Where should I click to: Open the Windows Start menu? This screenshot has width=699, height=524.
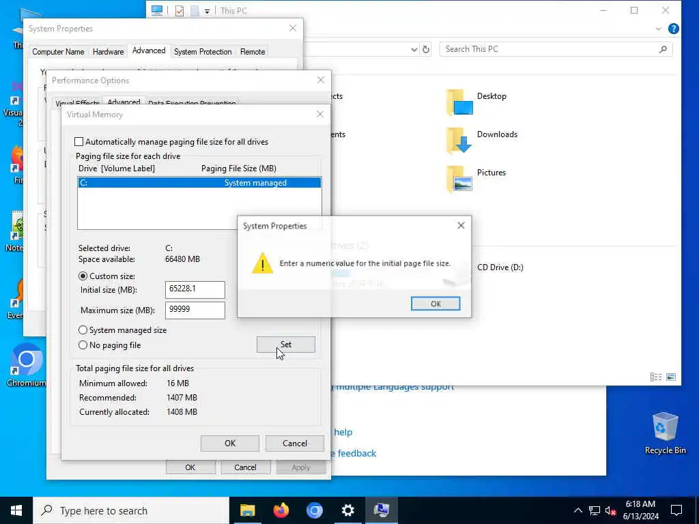click(16, 510)
